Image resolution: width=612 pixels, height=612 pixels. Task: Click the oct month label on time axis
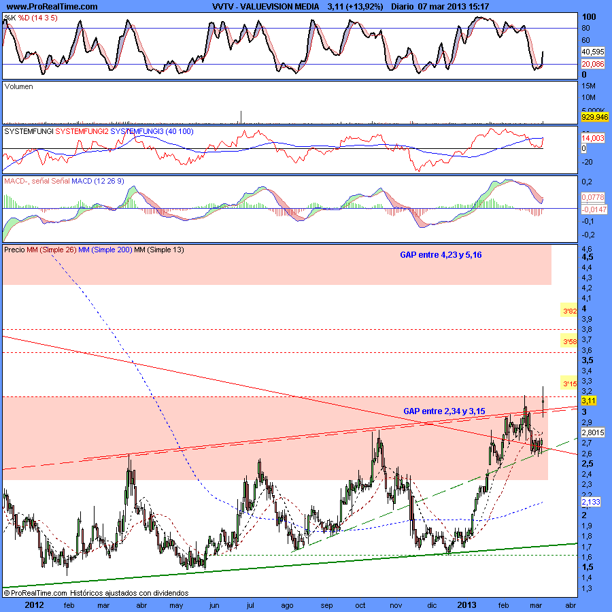tap(360, 606)
